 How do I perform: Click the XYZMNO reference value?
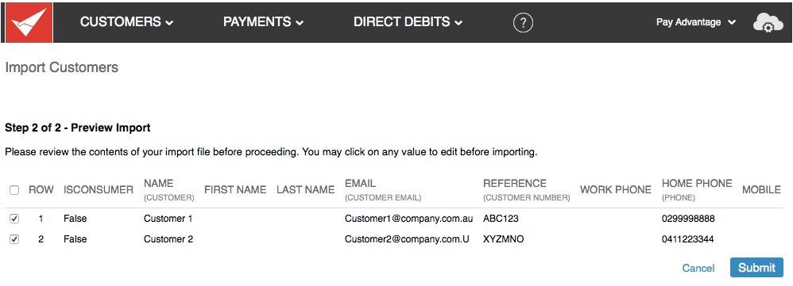503,239
